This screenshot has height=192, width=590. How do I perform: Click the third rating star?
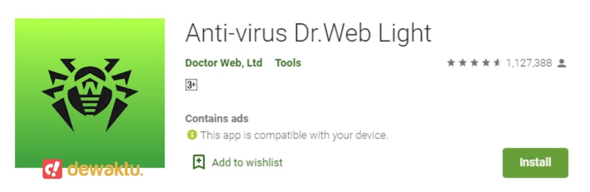click(474, 63)
